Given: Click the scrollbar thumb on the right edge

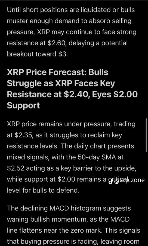Looking at the screenshot, I should pyautogui.click(x=146, y=135).
